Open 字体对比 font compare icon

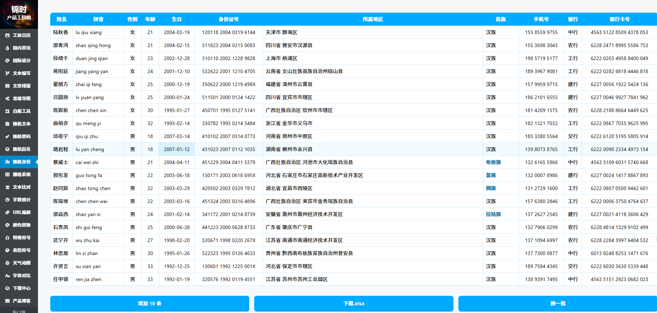[x=7, y=276]
